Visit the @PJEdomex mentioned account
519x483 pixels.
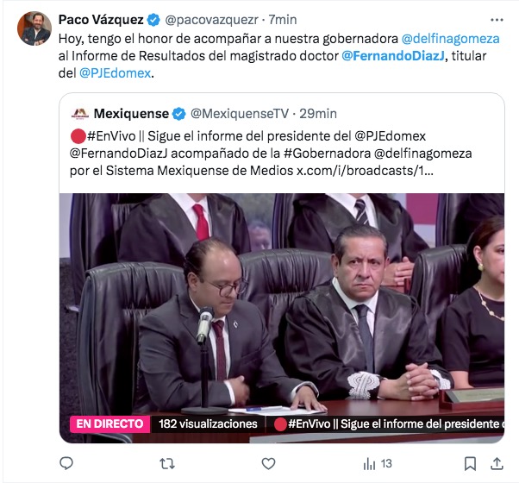[x=115, y=73]
